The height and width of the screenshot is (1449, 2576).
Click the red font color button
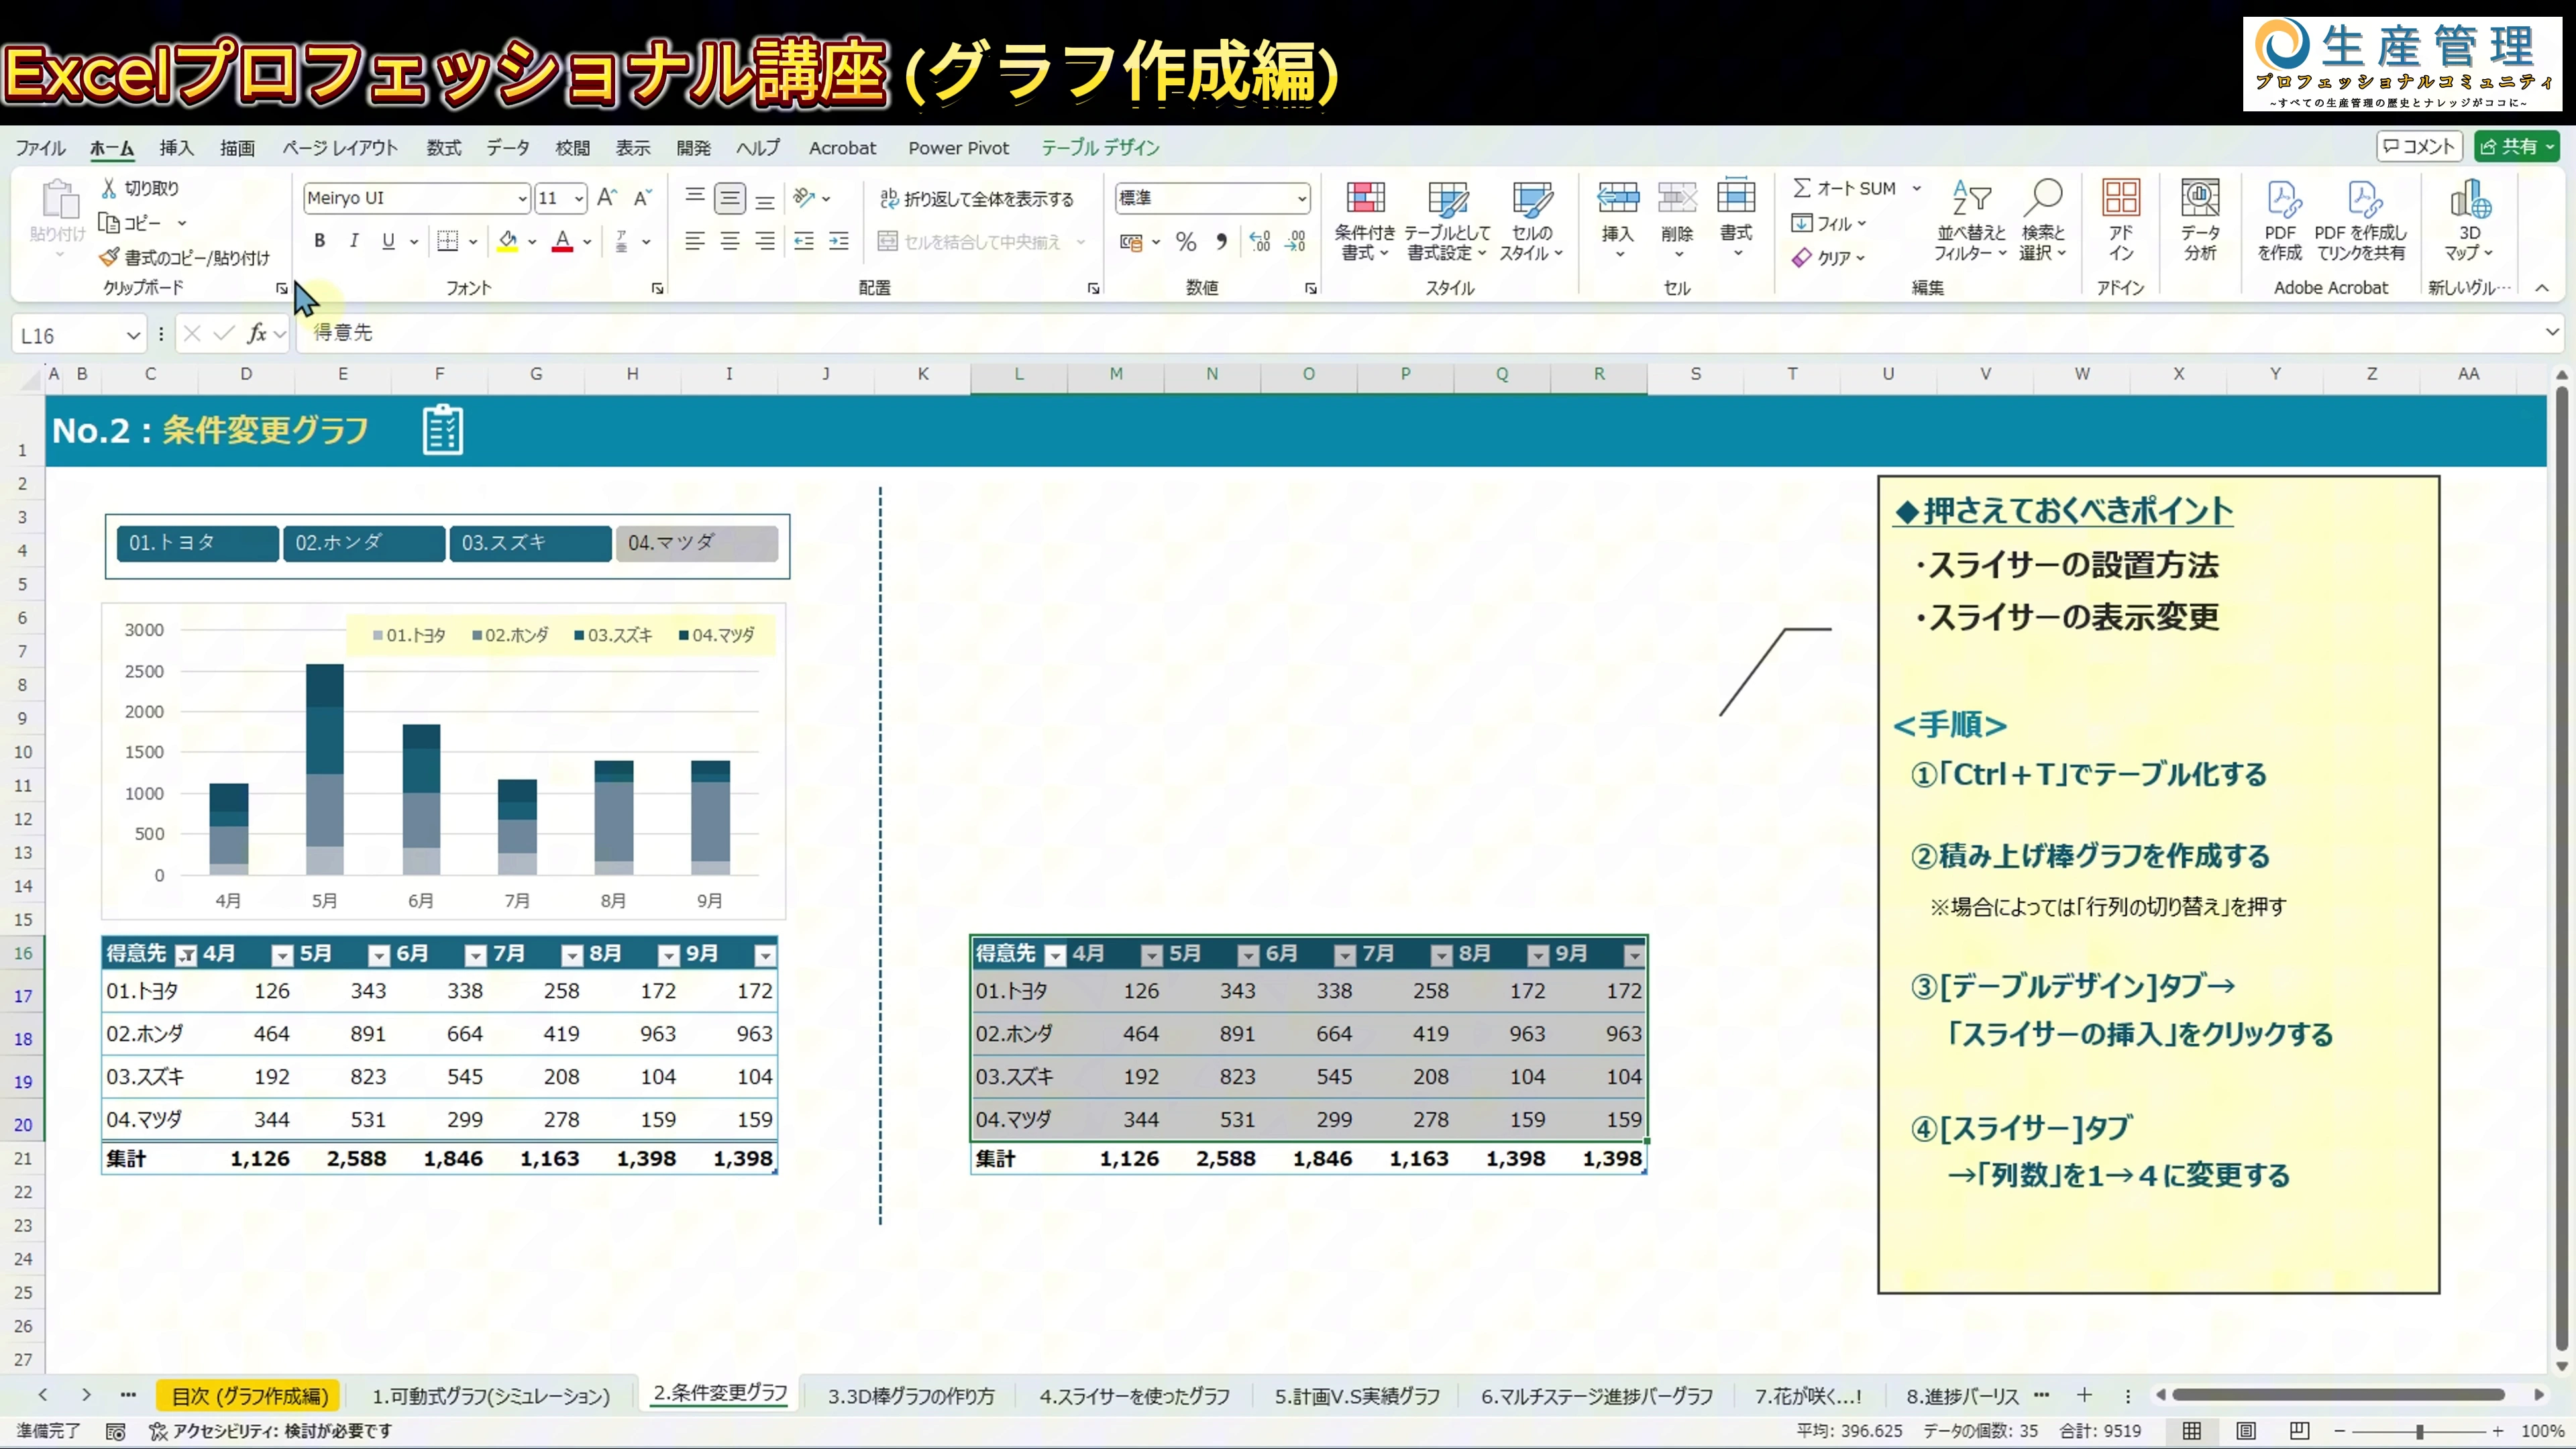pos(562,241)
